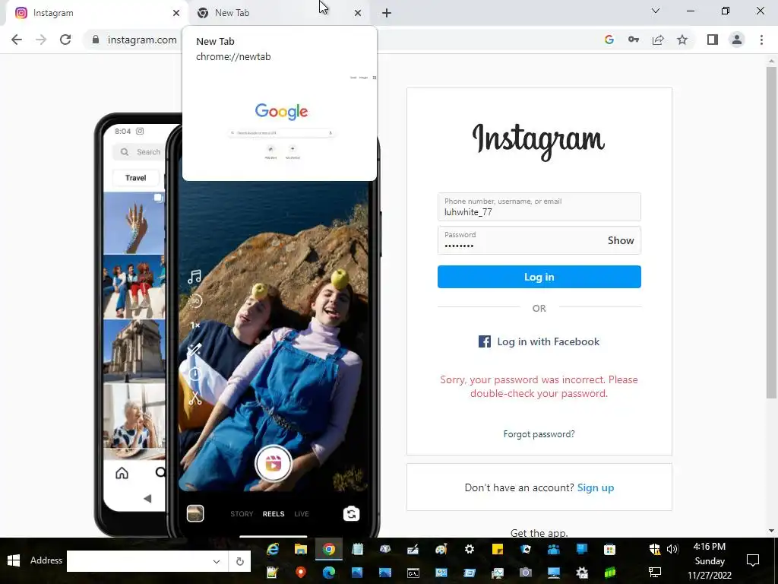Image resolution: width=778 pixels, height=584 pixels.
Task: Open Notepad from the taskbar
Action: point(357,549)
